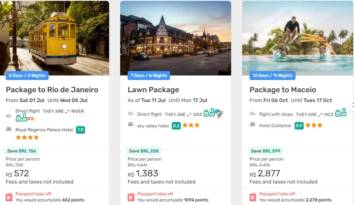This screenshot has height=205, width=354.
Task: Open the Package to Rio de Janeiro title
Action: (52, 90)
